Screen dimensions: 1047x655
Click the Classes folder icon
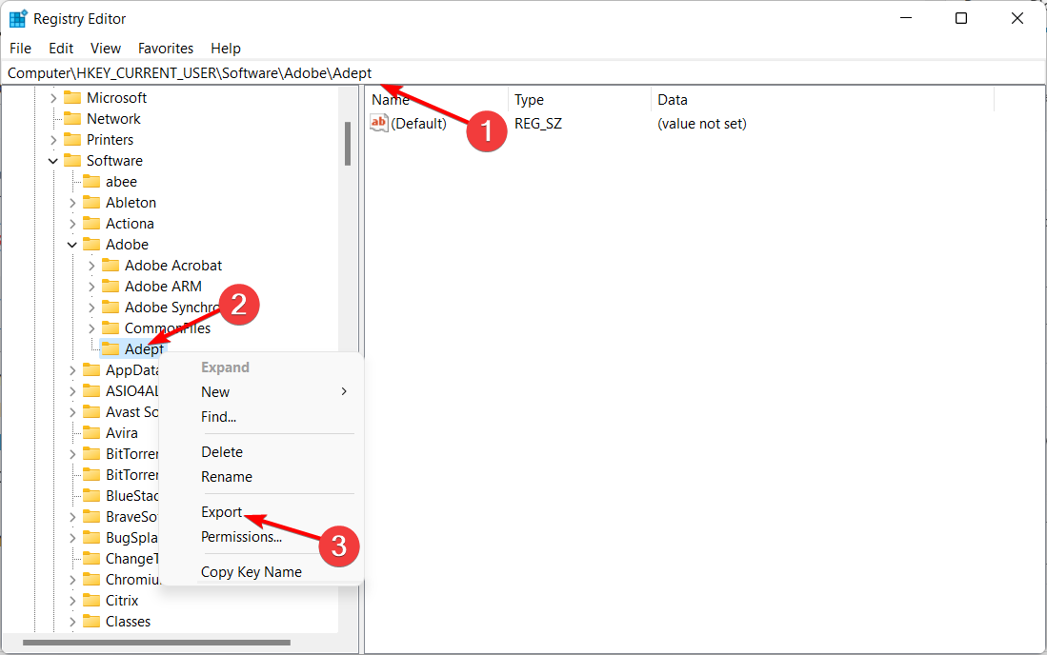tap(91, 622)
